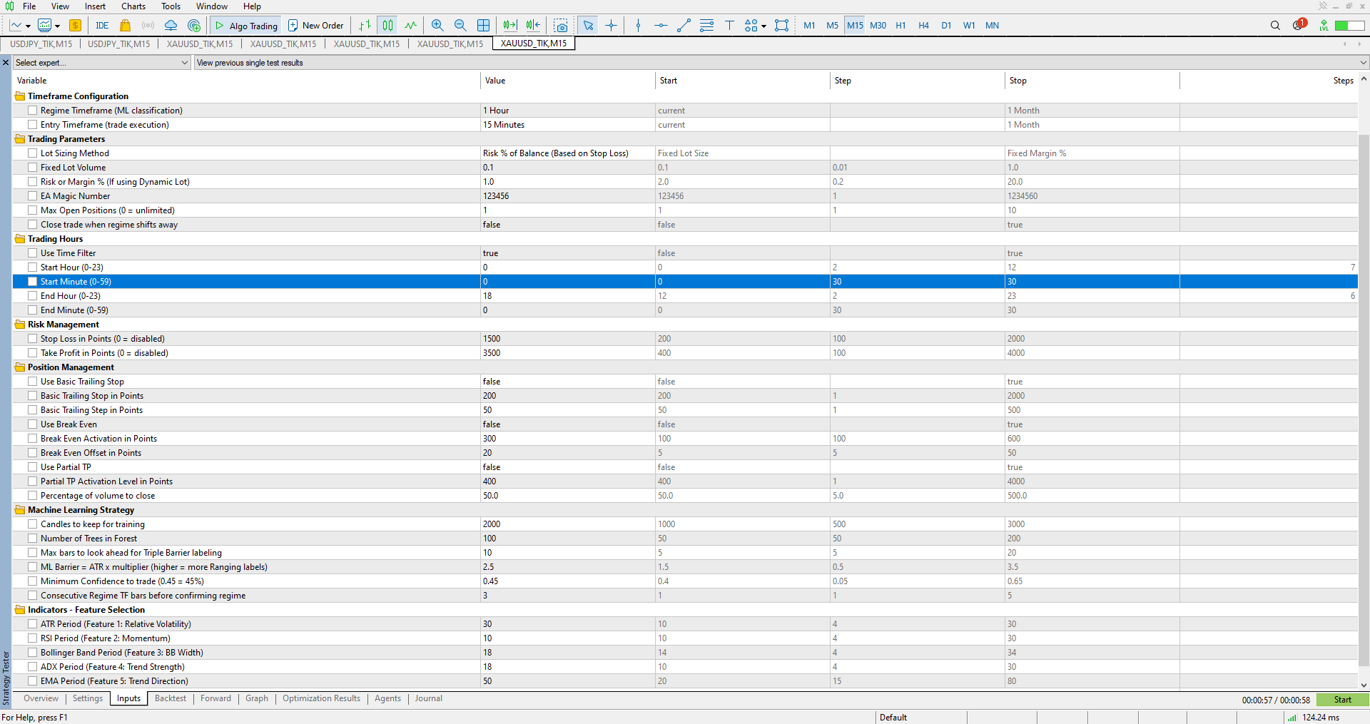The image size is (1370, 724).
Task: Close the Strategy Tester panel
Action: pyautogui.click(x=6, y=63)
